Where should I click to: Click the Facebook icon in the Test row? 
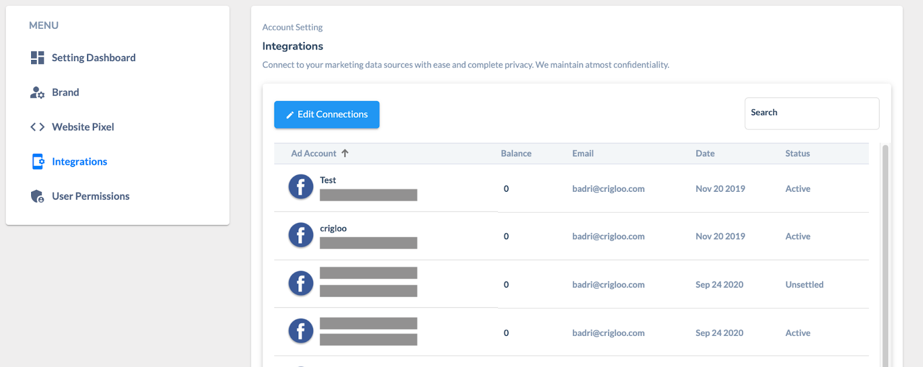[x=301, y=187]
